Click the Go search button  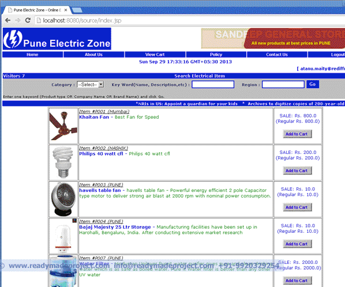(x=313, y=84)
